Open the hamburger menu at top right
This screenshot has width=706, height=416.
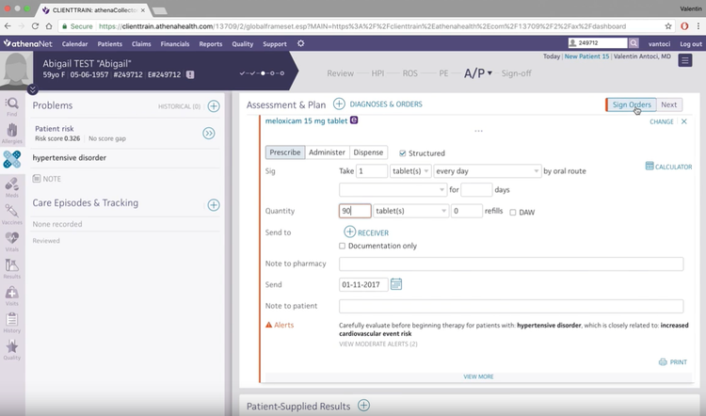685,60
